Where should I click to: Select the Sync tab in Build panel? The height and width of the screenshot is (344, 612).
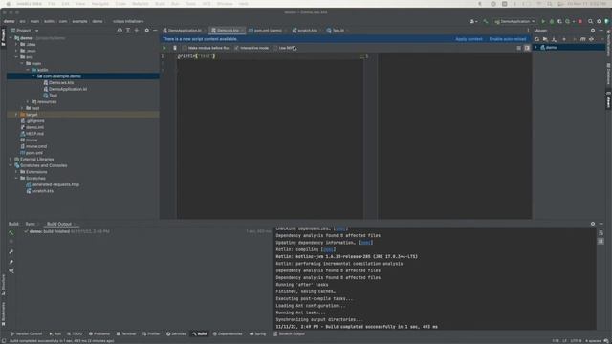coord(30,224)
